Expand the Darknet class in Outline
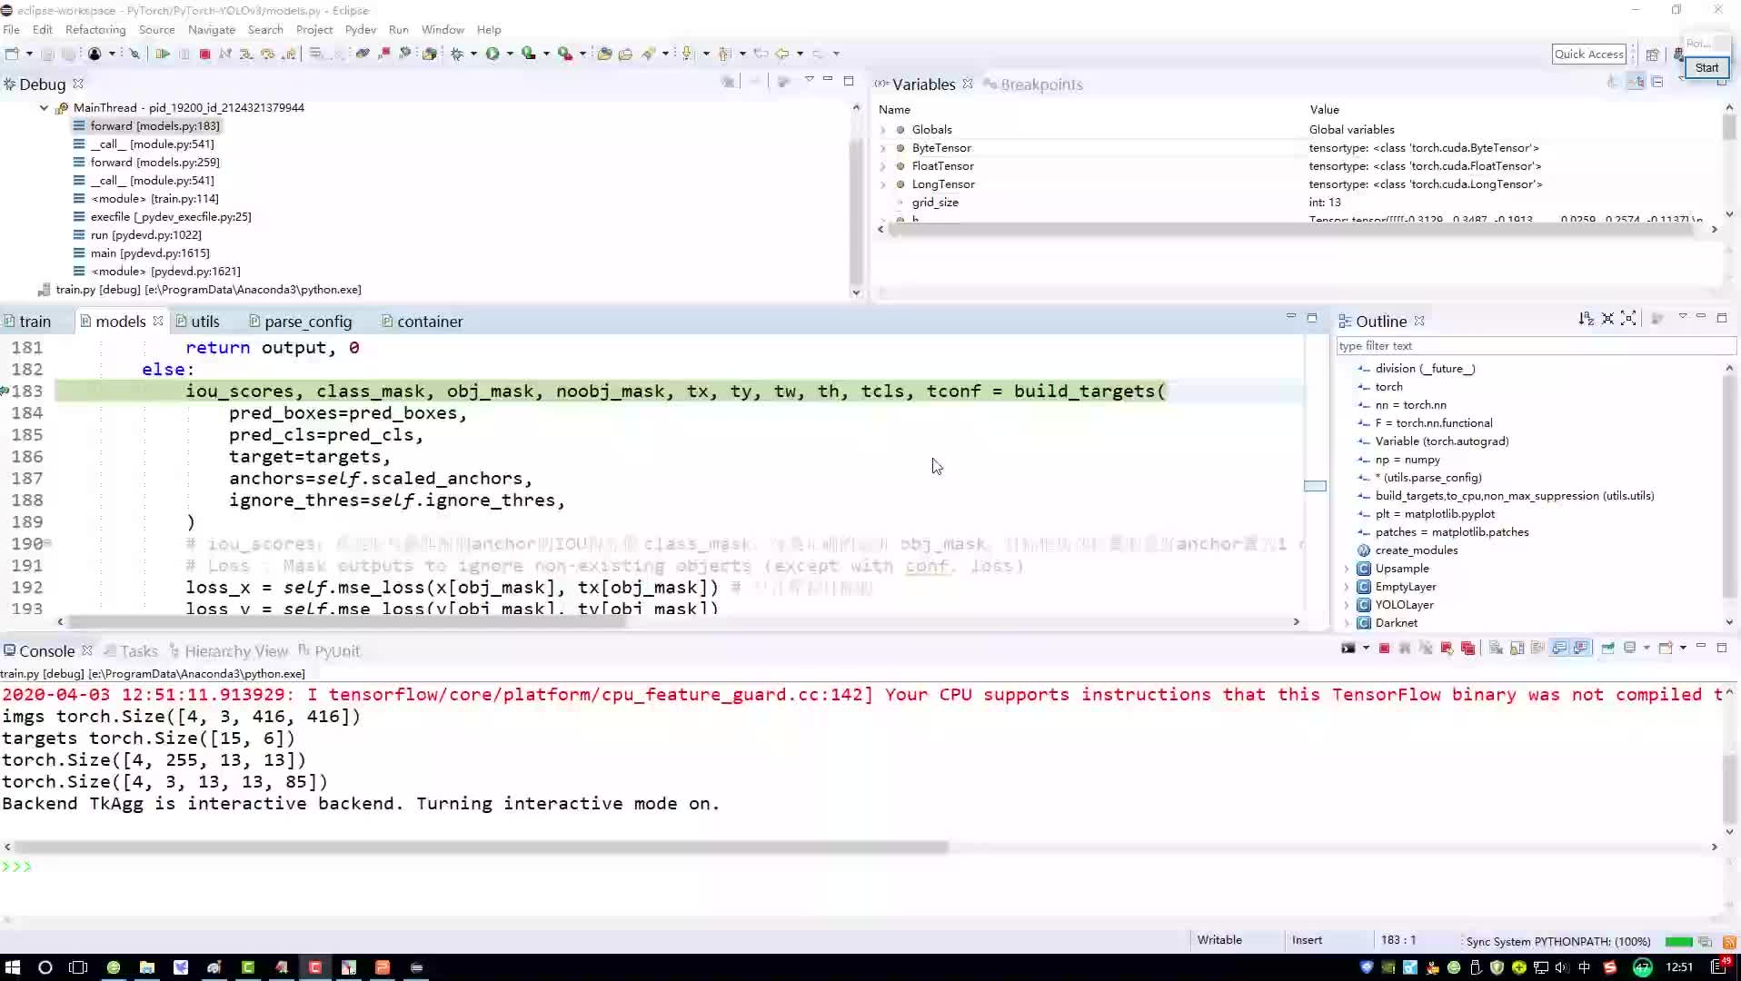This screenshot has height=981, width=1741. point(1347,623)
